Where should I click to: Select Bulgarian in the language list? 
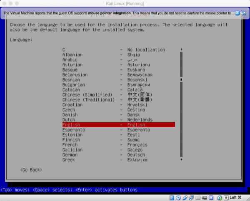coord(119,85)
